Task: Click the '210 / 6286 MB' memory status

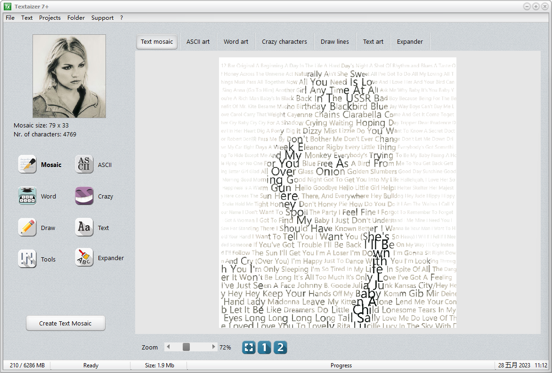Action: (x=27, y=365)
